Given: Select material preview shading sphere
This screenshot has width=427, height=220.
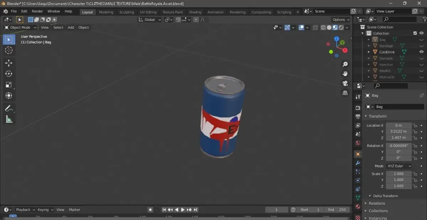Looking at the screenshot, I should [335, 27].
